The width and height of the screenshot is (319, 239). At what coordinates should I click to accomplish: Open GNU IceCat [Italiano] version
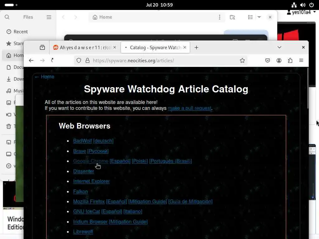click(133, 211)
